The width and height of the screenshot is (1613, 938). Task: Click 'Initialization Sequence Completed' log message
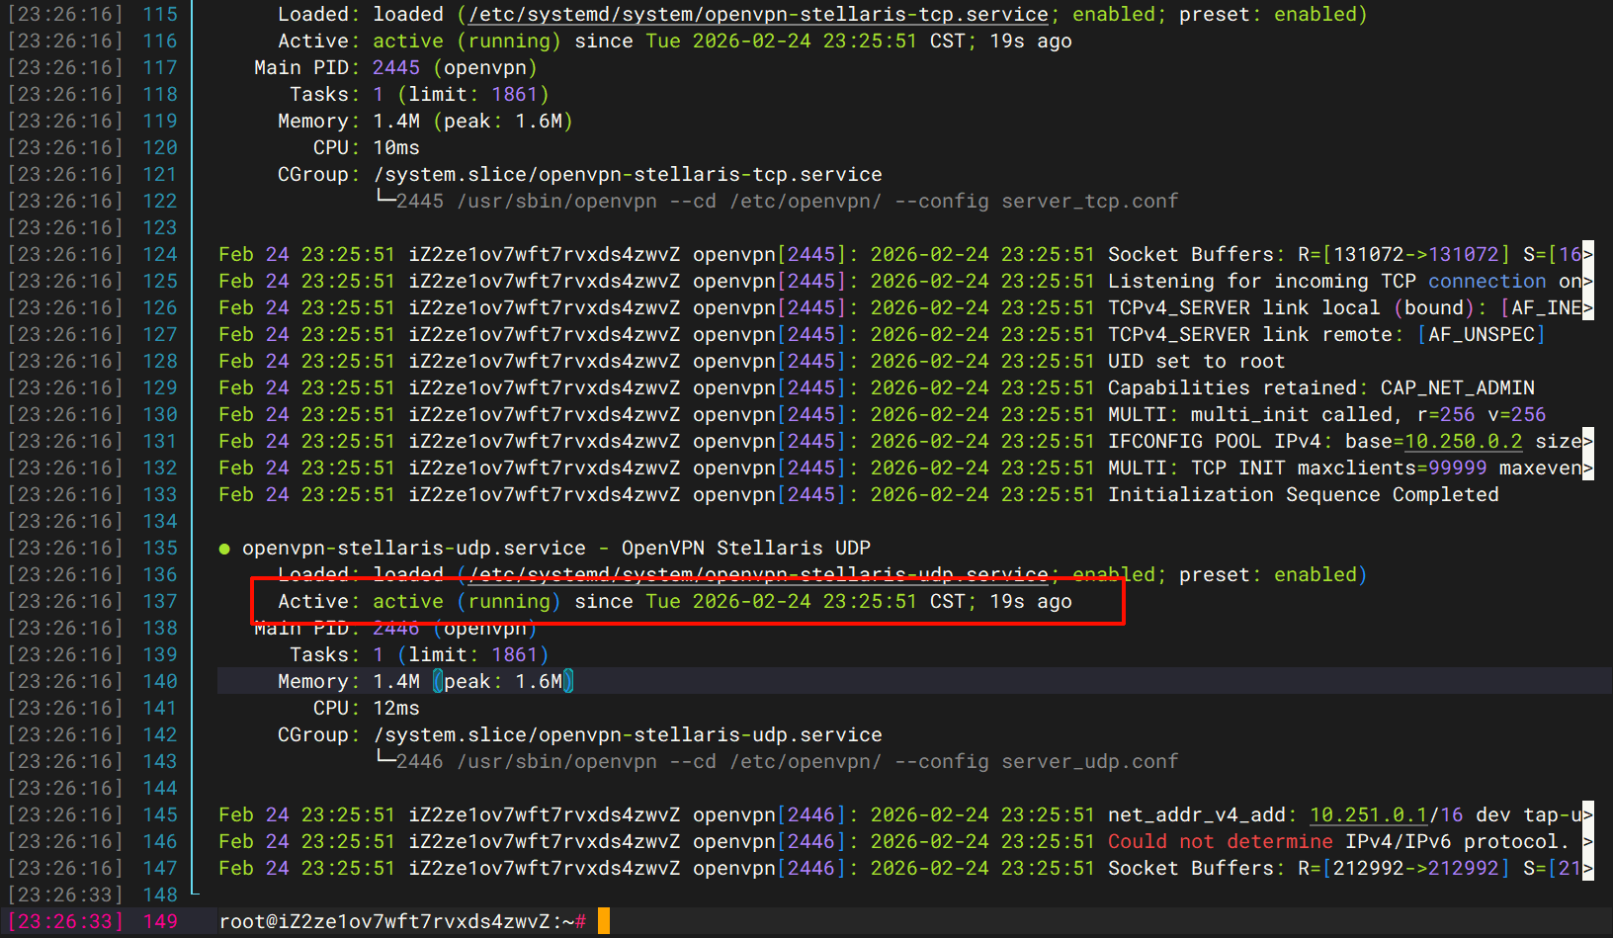click(1304, 495)
